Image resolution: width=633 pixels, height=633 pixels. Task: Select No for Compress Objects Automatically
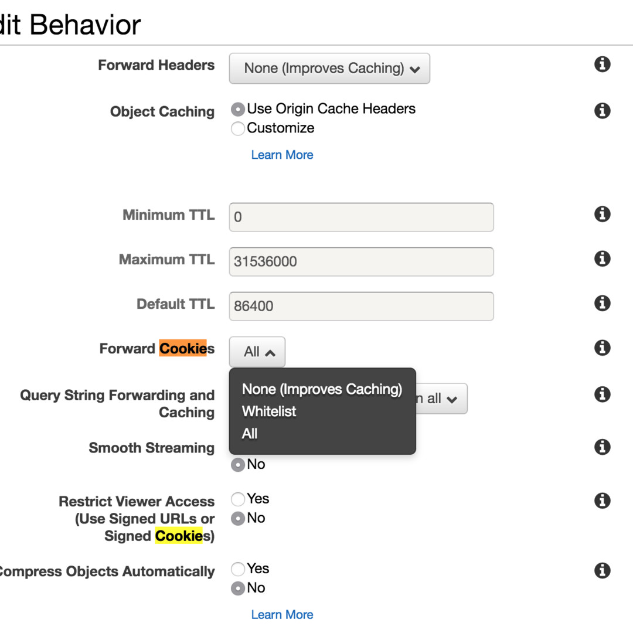click(x=238, y=588)
